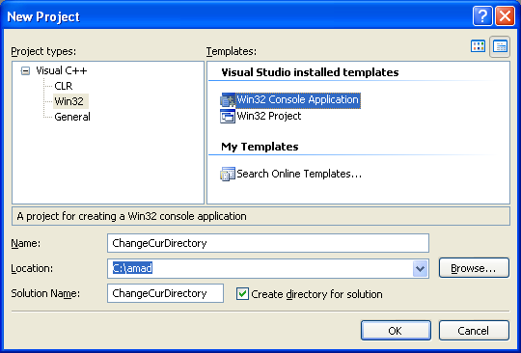Click the Win32 console description text
This screenshot has width=521, height=353.
tap(131, 216)
